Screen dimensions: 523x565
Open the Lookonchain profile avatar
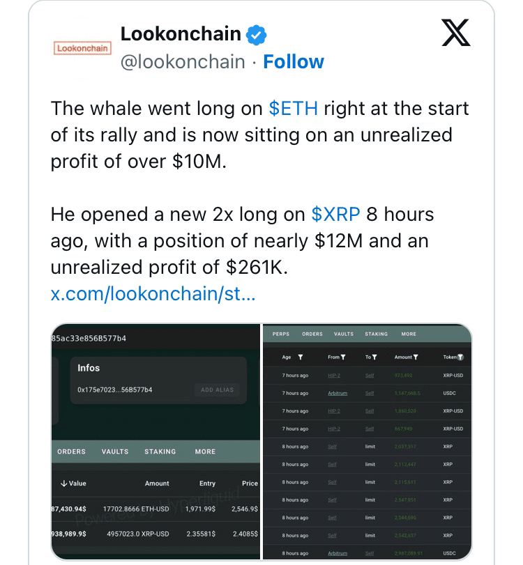82,48
